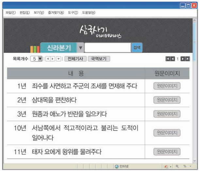Open entry 원종과 애노가 반란을 일으키다
Screen dimensions: 200x171
69,114
